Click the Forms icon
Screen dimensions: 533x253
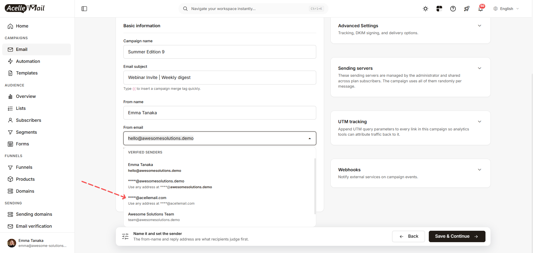(x=10, y=144)
